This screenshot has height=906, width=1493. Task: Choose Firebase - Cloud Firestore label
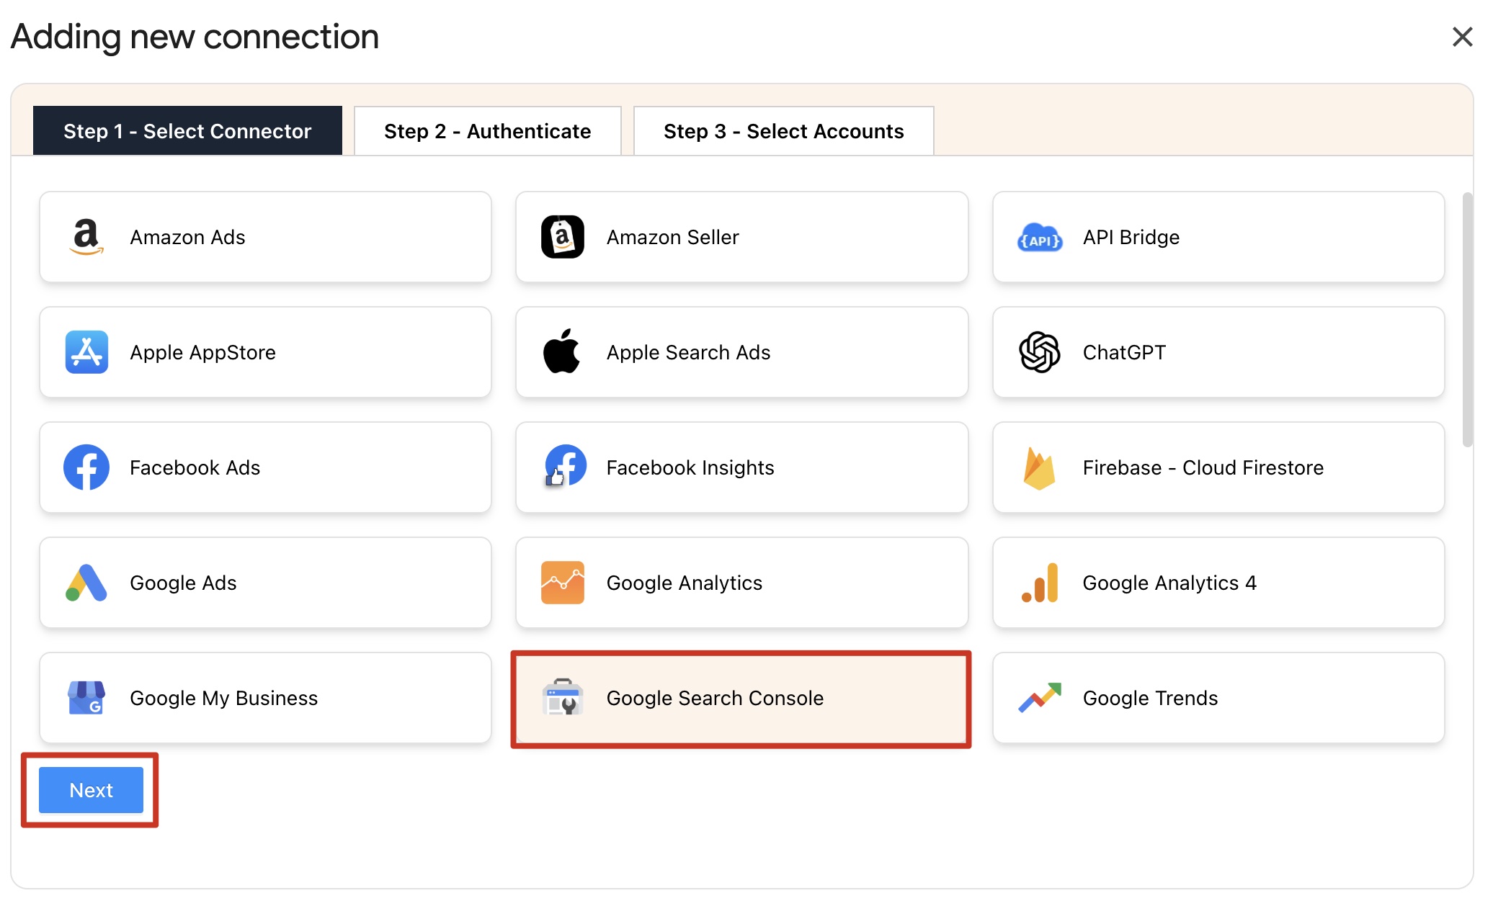tap(1203, 467)
